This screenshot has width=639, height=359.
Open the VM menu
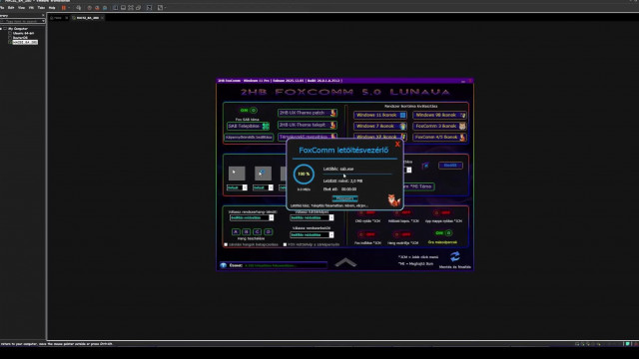click(31, 8)
